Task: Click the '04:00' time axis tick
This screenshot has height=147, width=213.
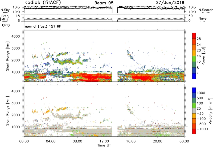Action: (51, 141)
